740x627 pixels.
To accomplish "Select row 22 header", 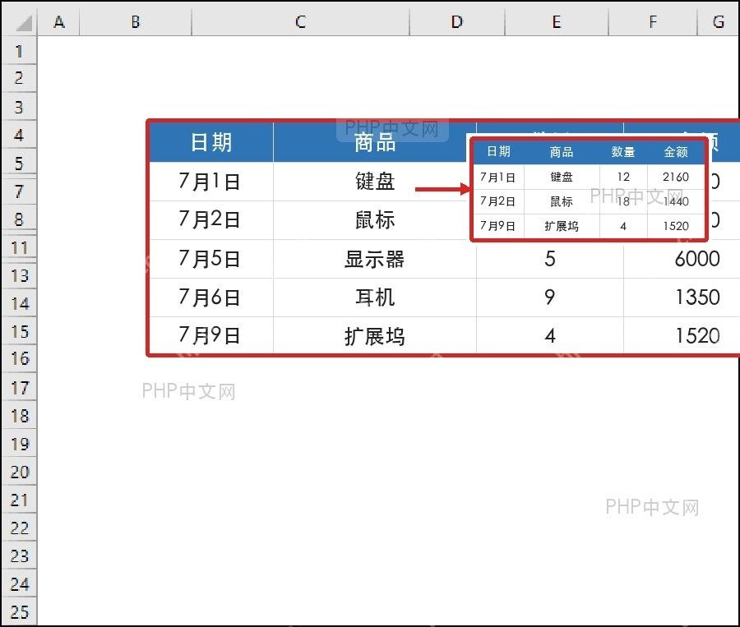I will [20, 528].
